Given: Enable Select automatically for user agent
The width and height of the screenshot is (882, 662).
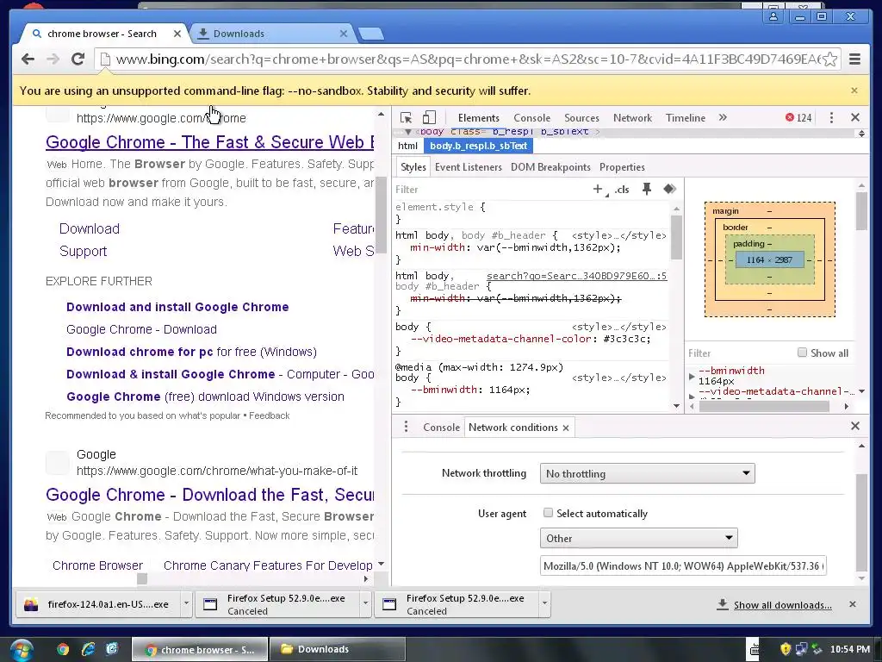Looking at the screenshot, I should pos(548,513).
